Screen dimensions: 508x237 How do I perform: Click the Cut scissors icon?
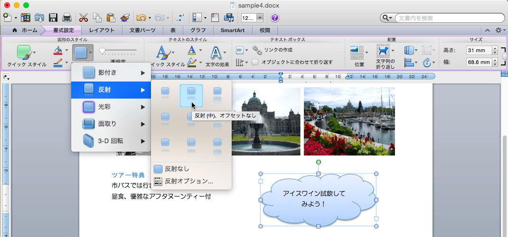tap(84, 18)
